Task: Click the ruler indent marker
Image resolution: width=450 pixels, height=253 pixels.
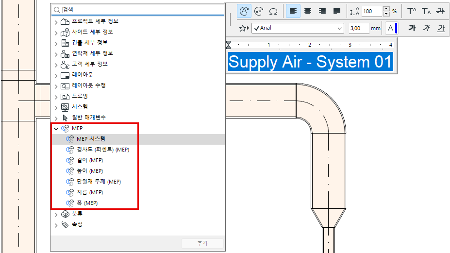Action: (229, 45)
